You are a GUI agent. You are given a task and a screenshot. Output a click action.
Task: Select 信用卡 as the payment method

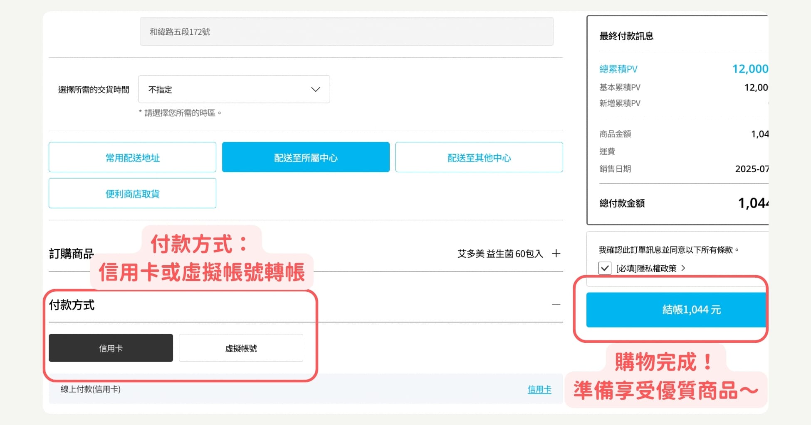[x=111, y=348]
